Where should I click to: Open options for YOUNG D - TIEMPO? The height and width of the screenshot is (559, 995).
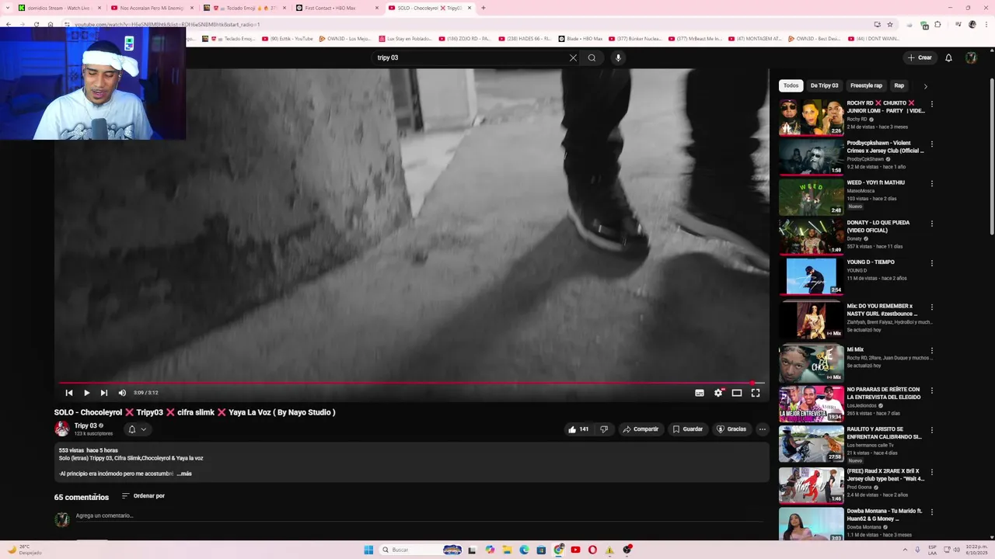(x=932, y=262)
